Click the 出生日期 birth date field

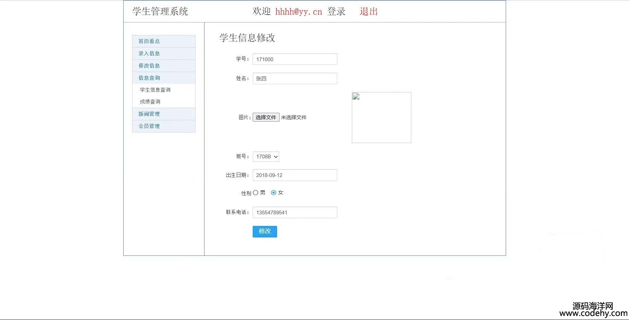click(295, 175)
